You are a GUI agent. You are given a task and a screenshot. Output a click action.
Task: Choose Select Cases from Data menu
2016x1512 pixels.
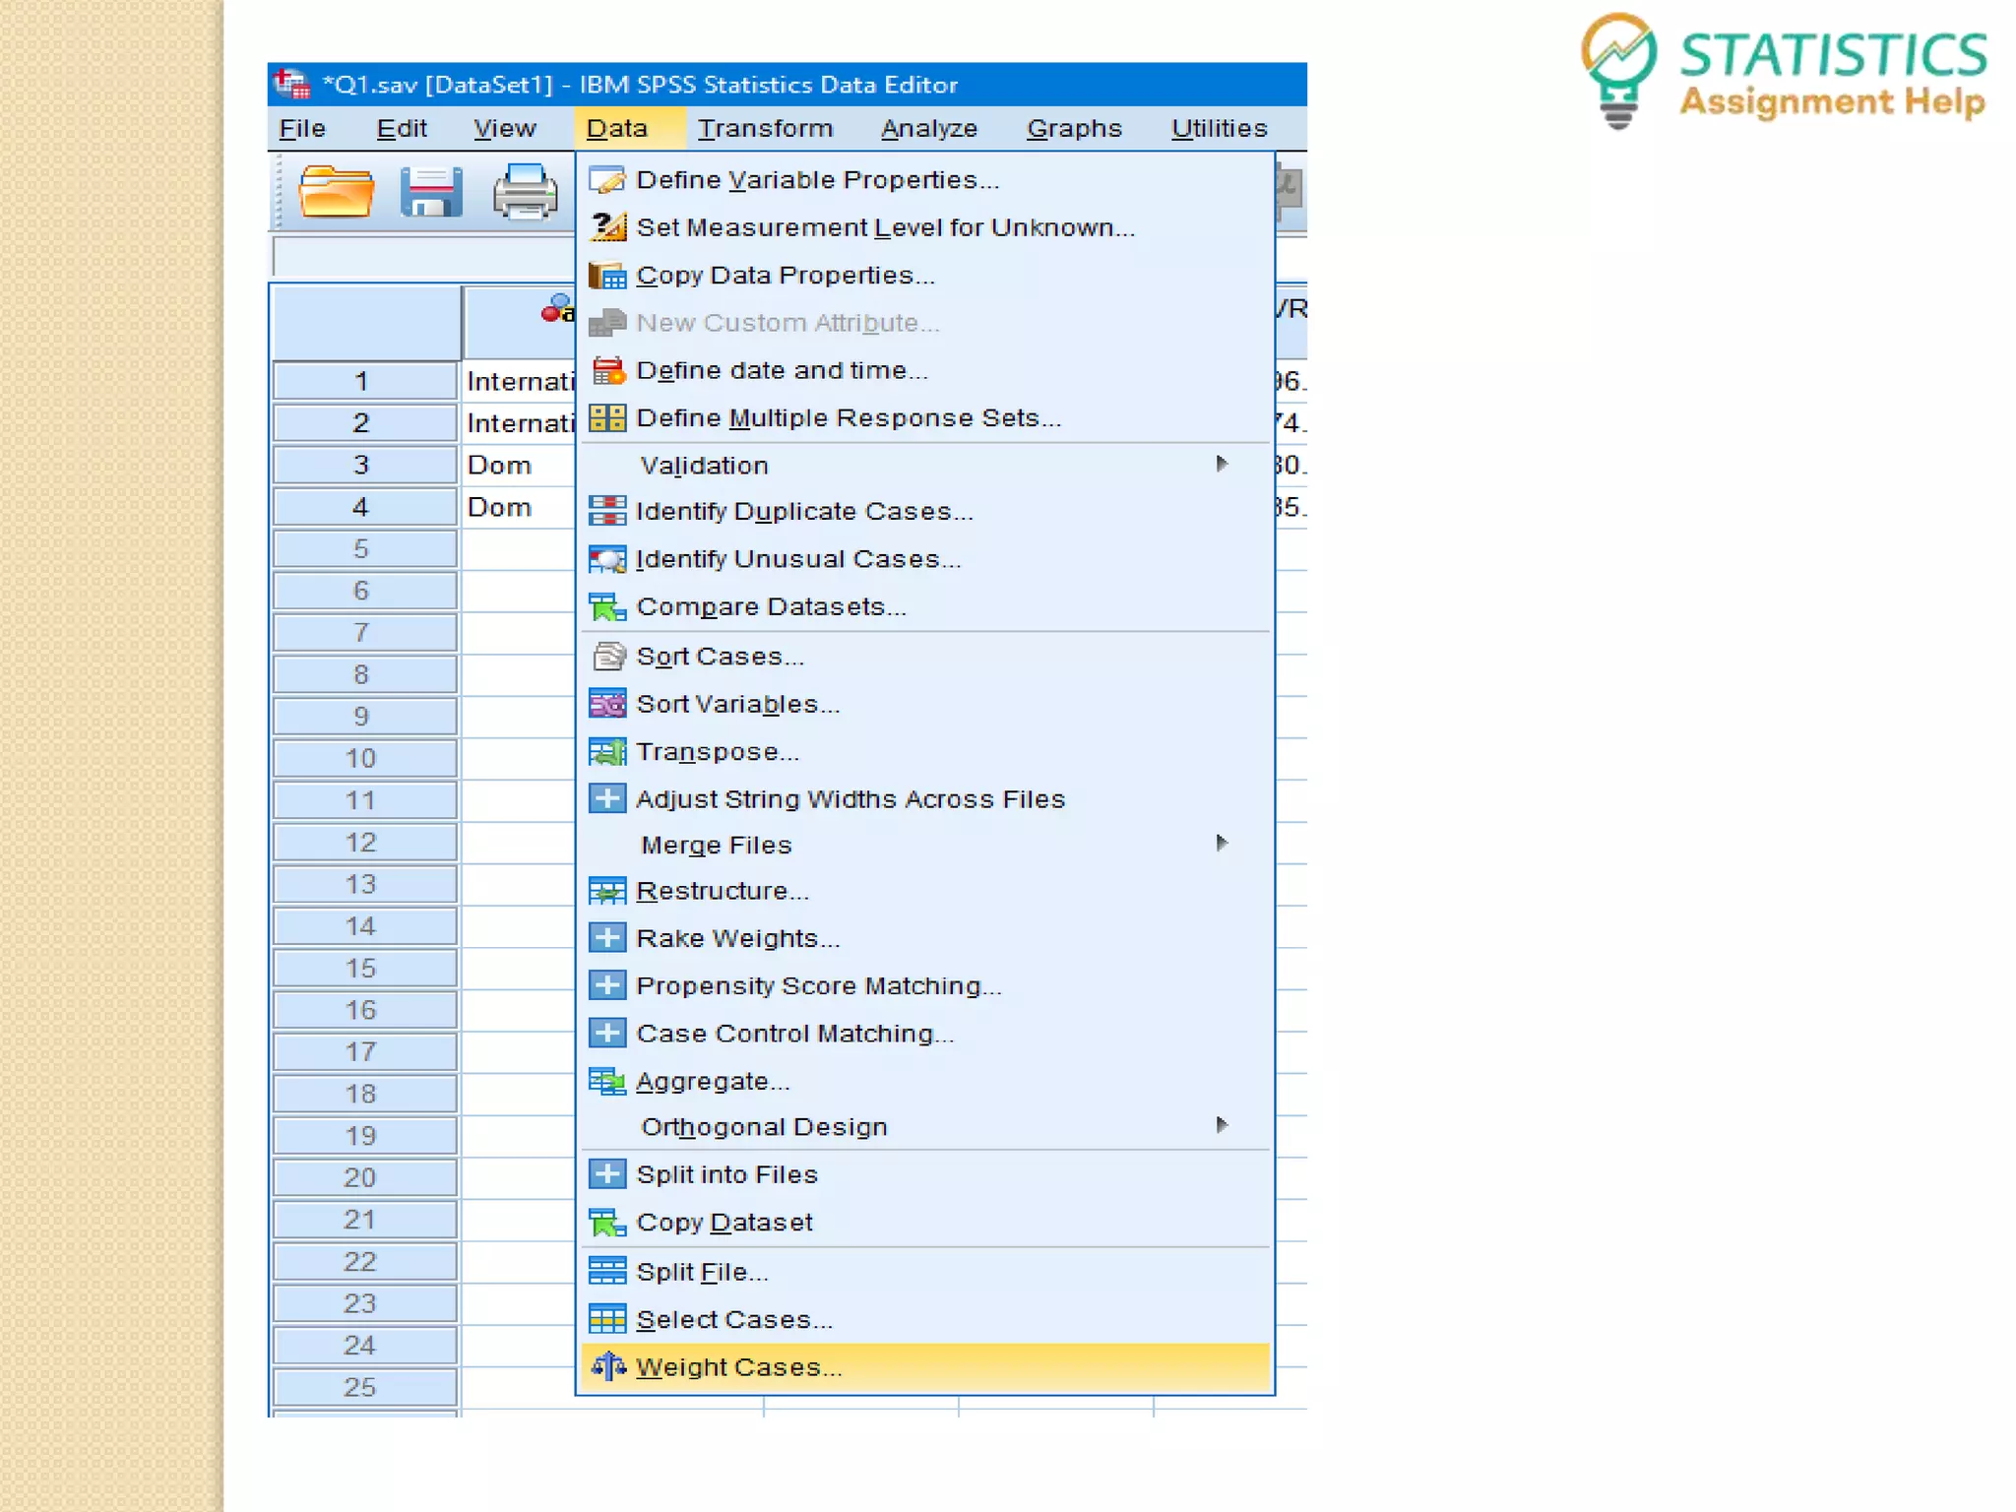pos(734,1319)
